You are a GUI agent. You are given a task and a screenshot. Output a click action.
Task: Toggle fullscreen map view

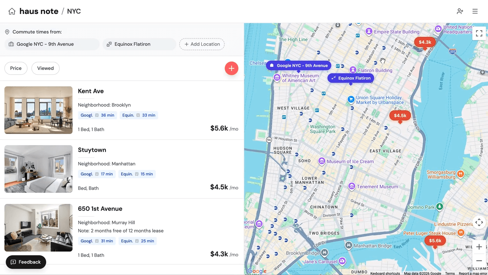click(x=479, y=33)
